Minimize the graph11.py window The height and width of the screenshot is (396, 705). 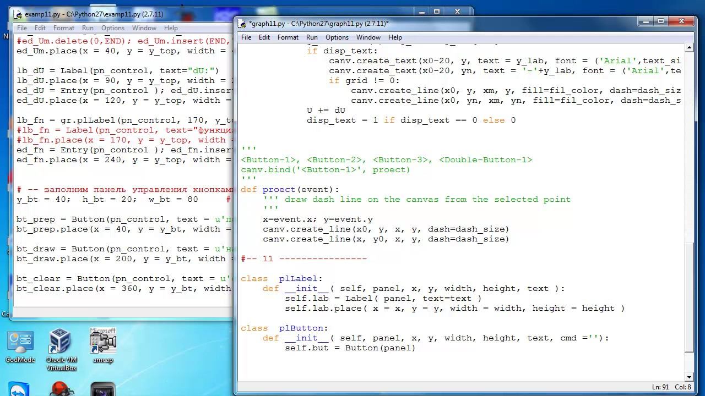click(646, 21)
